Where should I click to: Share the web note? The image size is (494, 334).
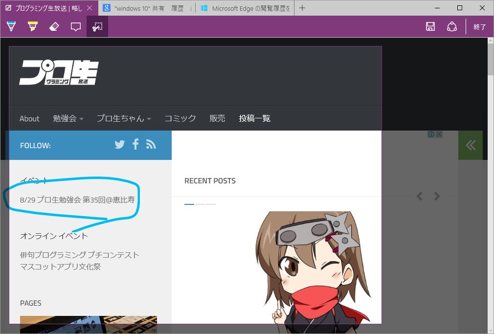click(451, 26)
